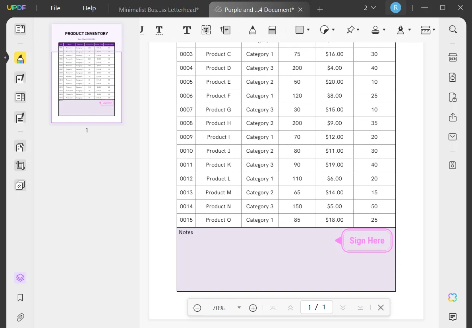This screenshot has width=472, height=328.
Task: Go to the previous page
Action: pyautogui.click(x=290, y=308)
